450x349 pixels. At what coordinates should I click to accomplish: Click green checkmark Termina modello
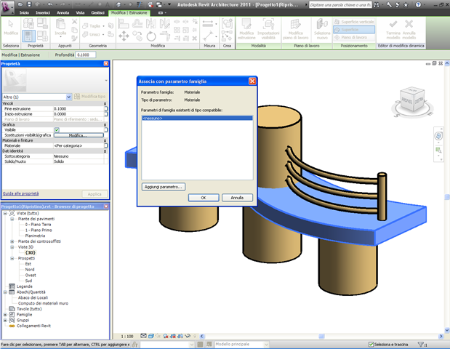(393, 25)
